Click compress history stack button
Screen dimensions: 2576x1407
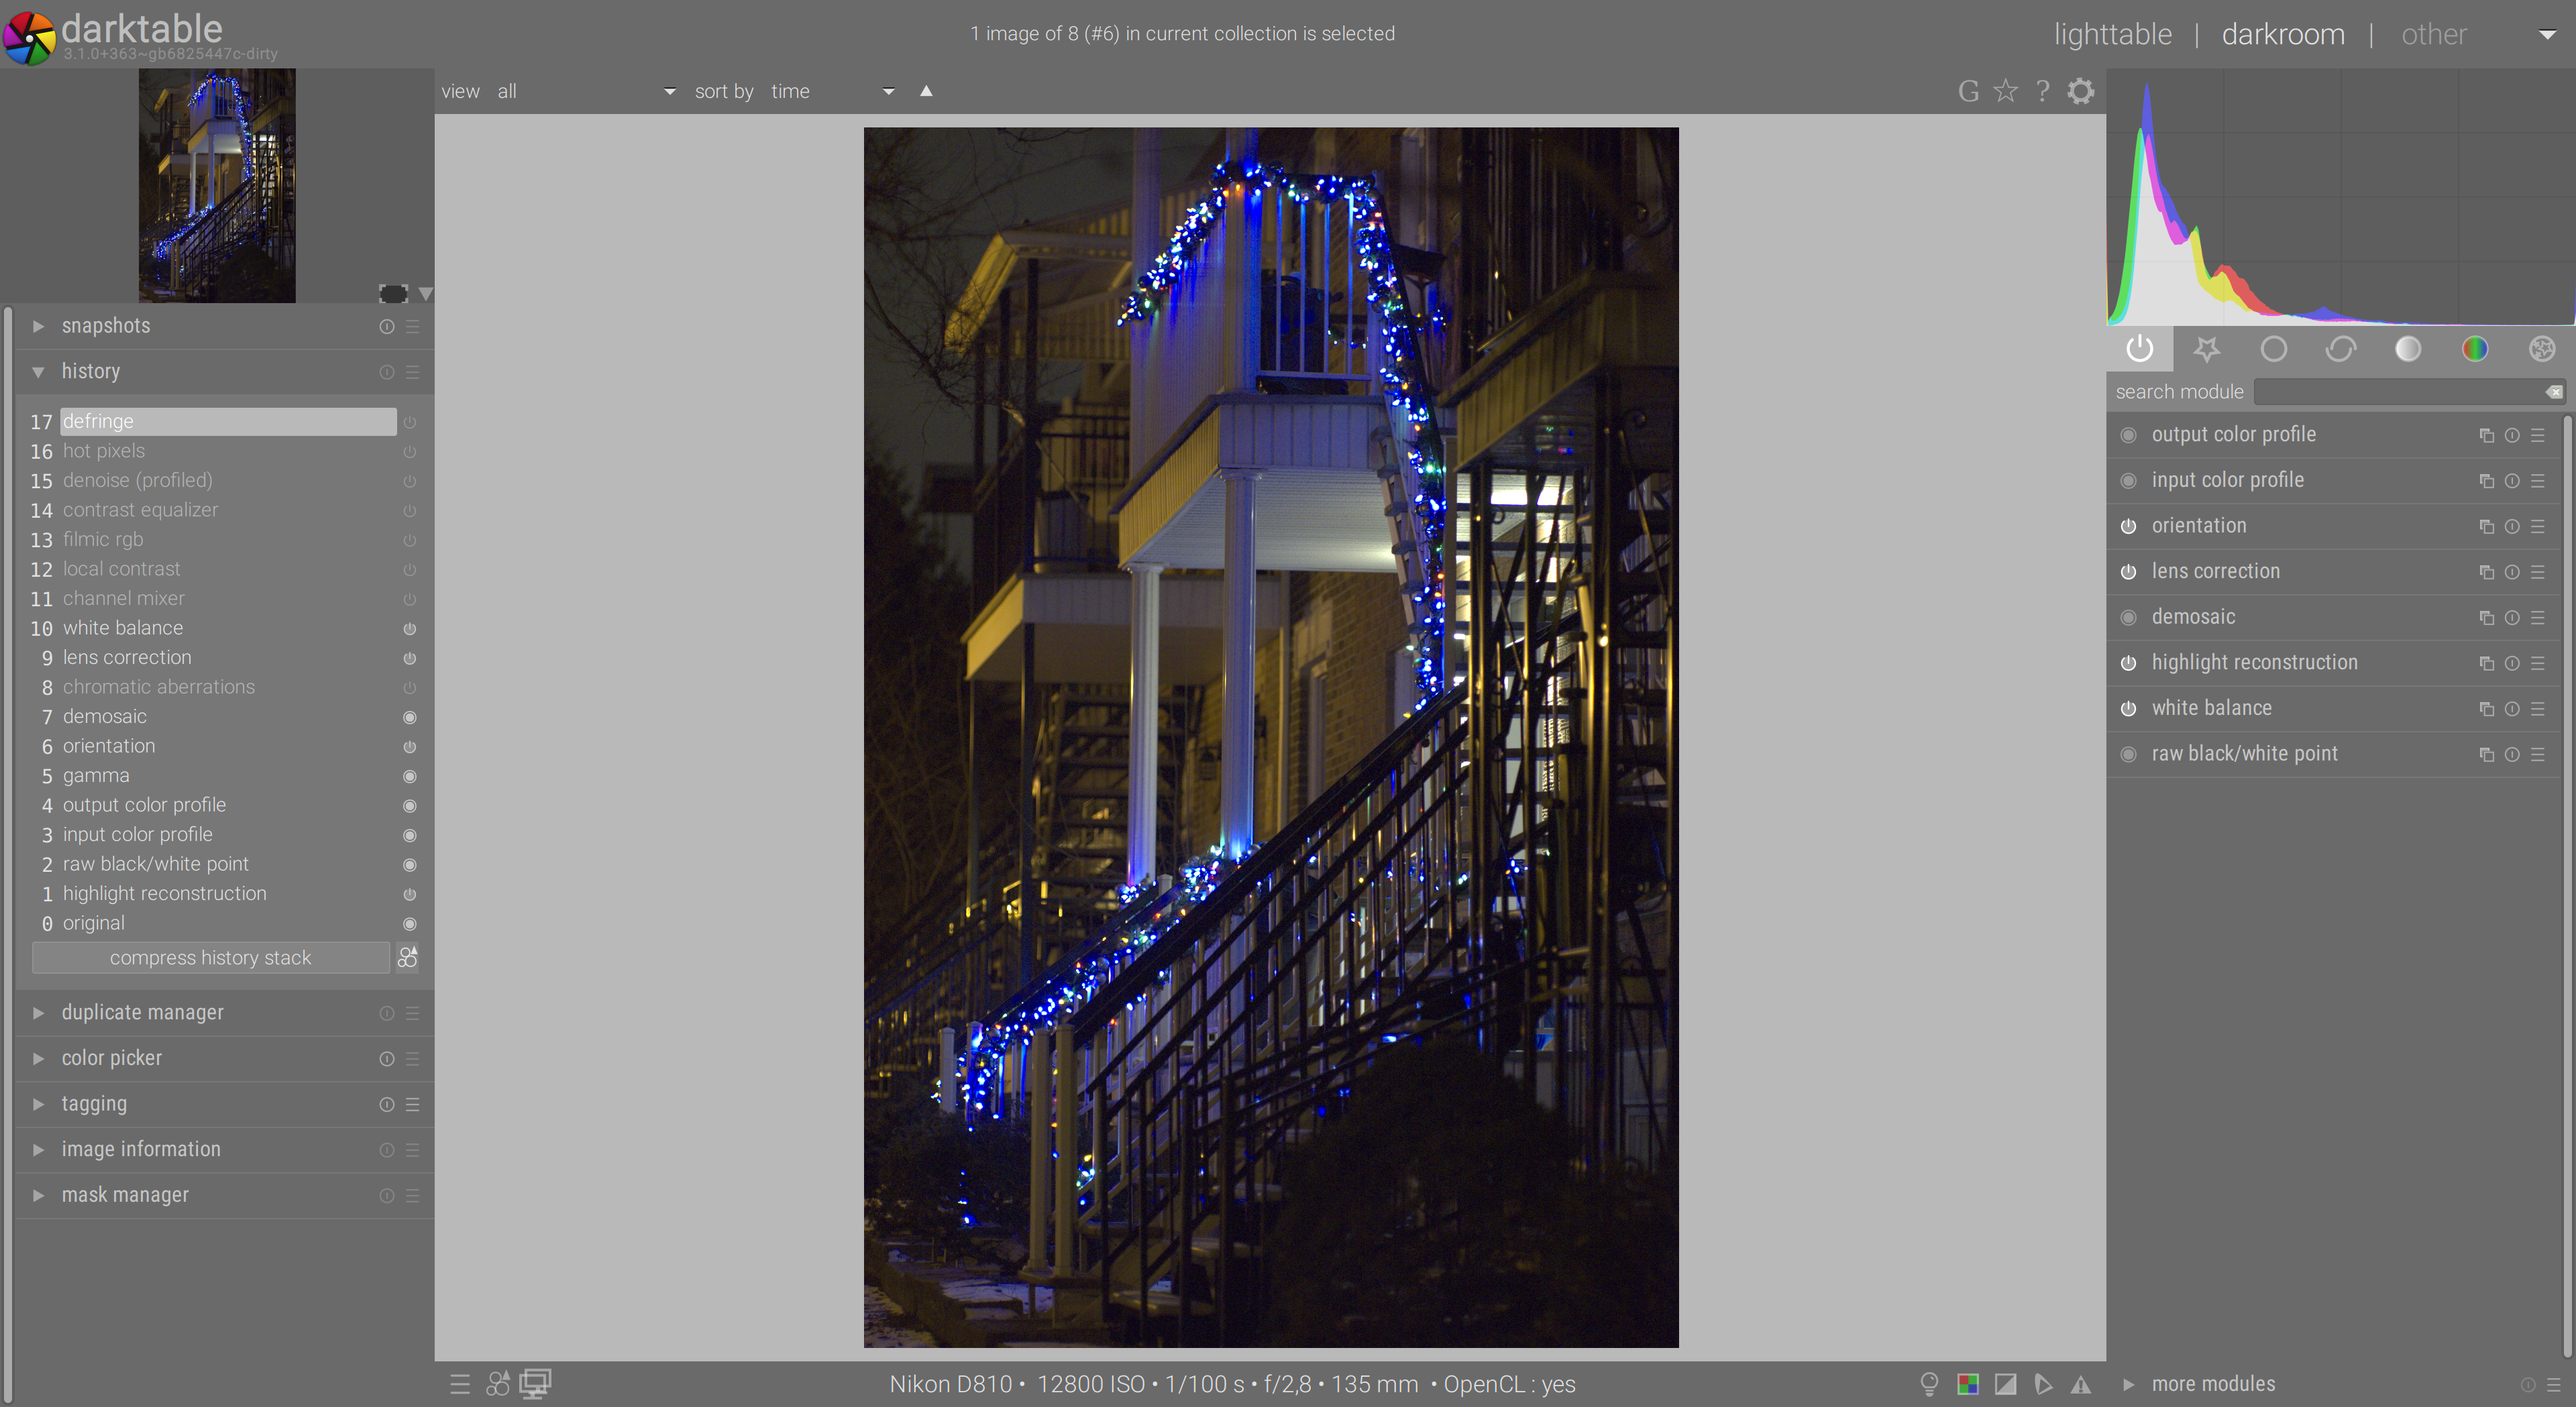pyautogui.click(x=210, y=958)
